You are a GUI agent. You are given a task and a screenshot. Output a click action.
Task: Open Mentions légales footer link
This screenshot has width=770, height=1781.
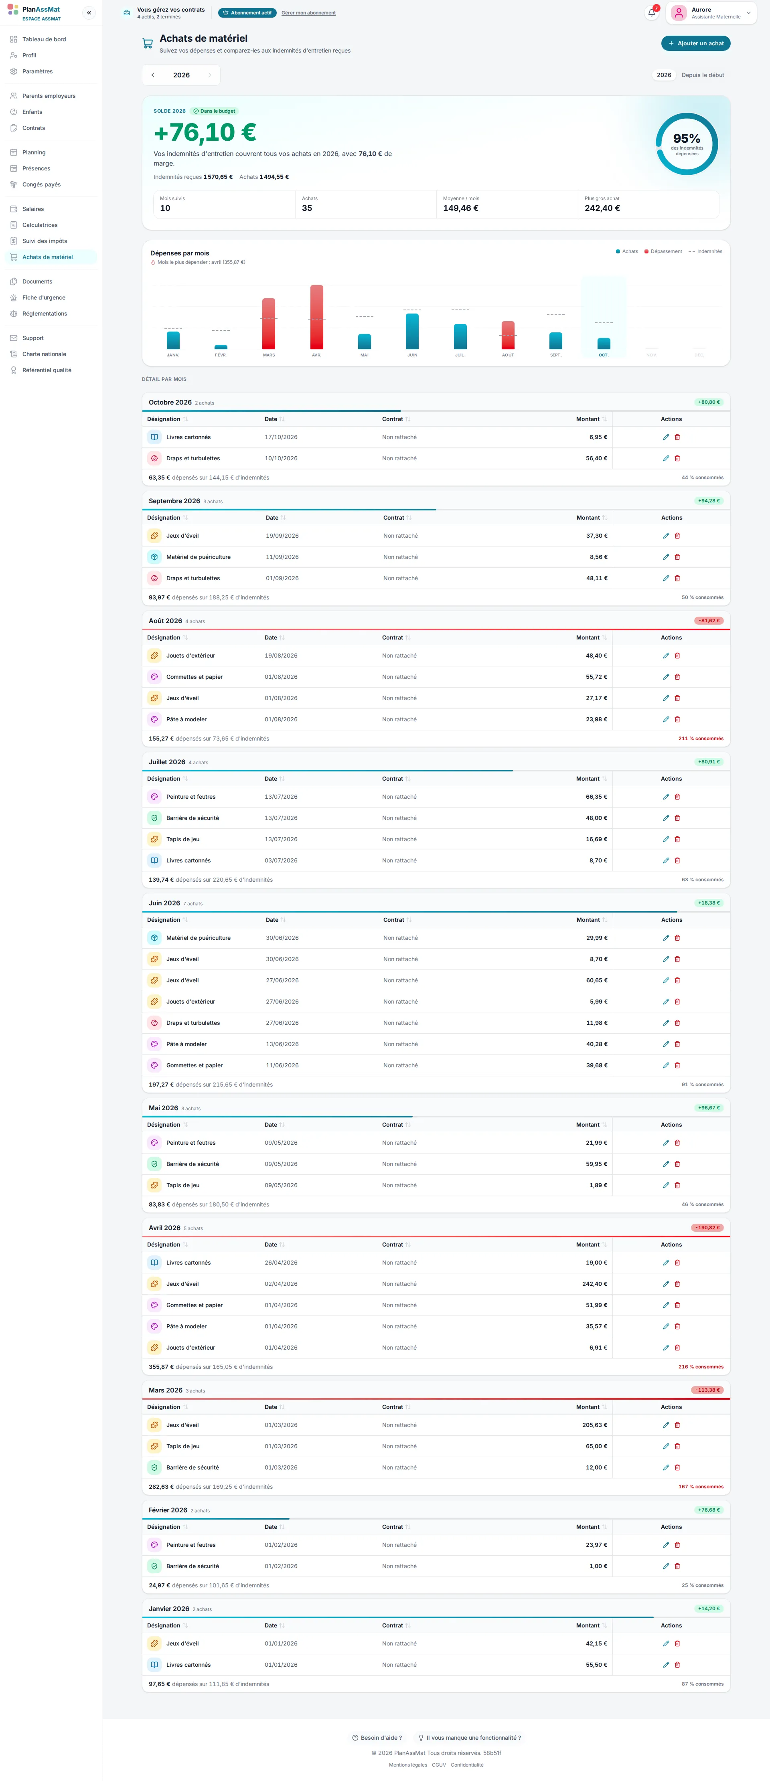click(407, 1765)
